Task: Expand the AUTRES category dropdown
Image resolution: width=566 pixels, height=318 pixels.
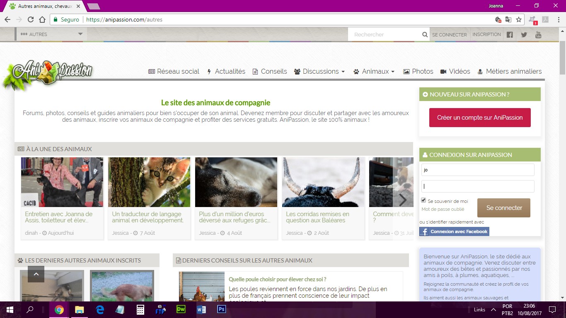Action: point(52,34)
